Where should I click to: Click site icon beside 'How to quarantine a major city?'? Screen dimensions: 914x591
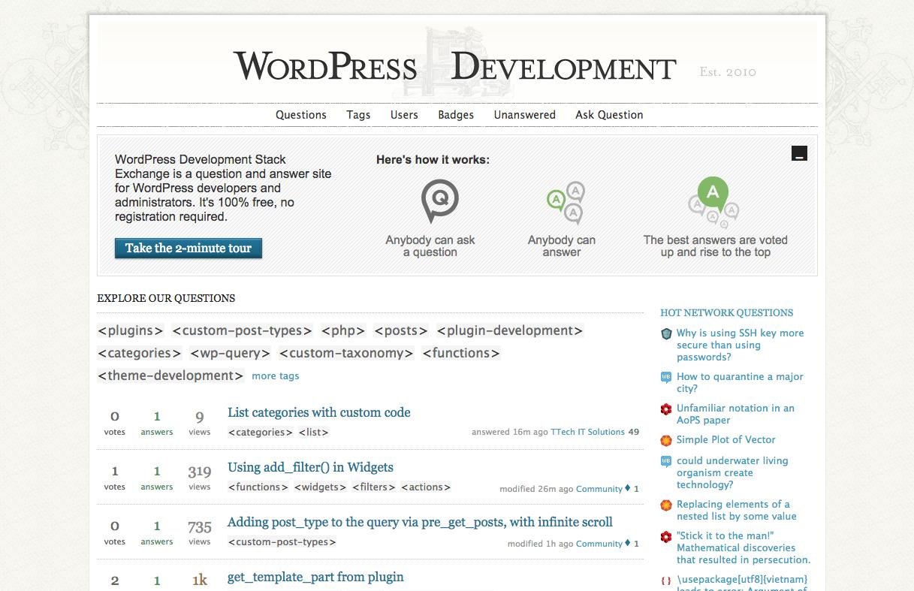[665, 377]
